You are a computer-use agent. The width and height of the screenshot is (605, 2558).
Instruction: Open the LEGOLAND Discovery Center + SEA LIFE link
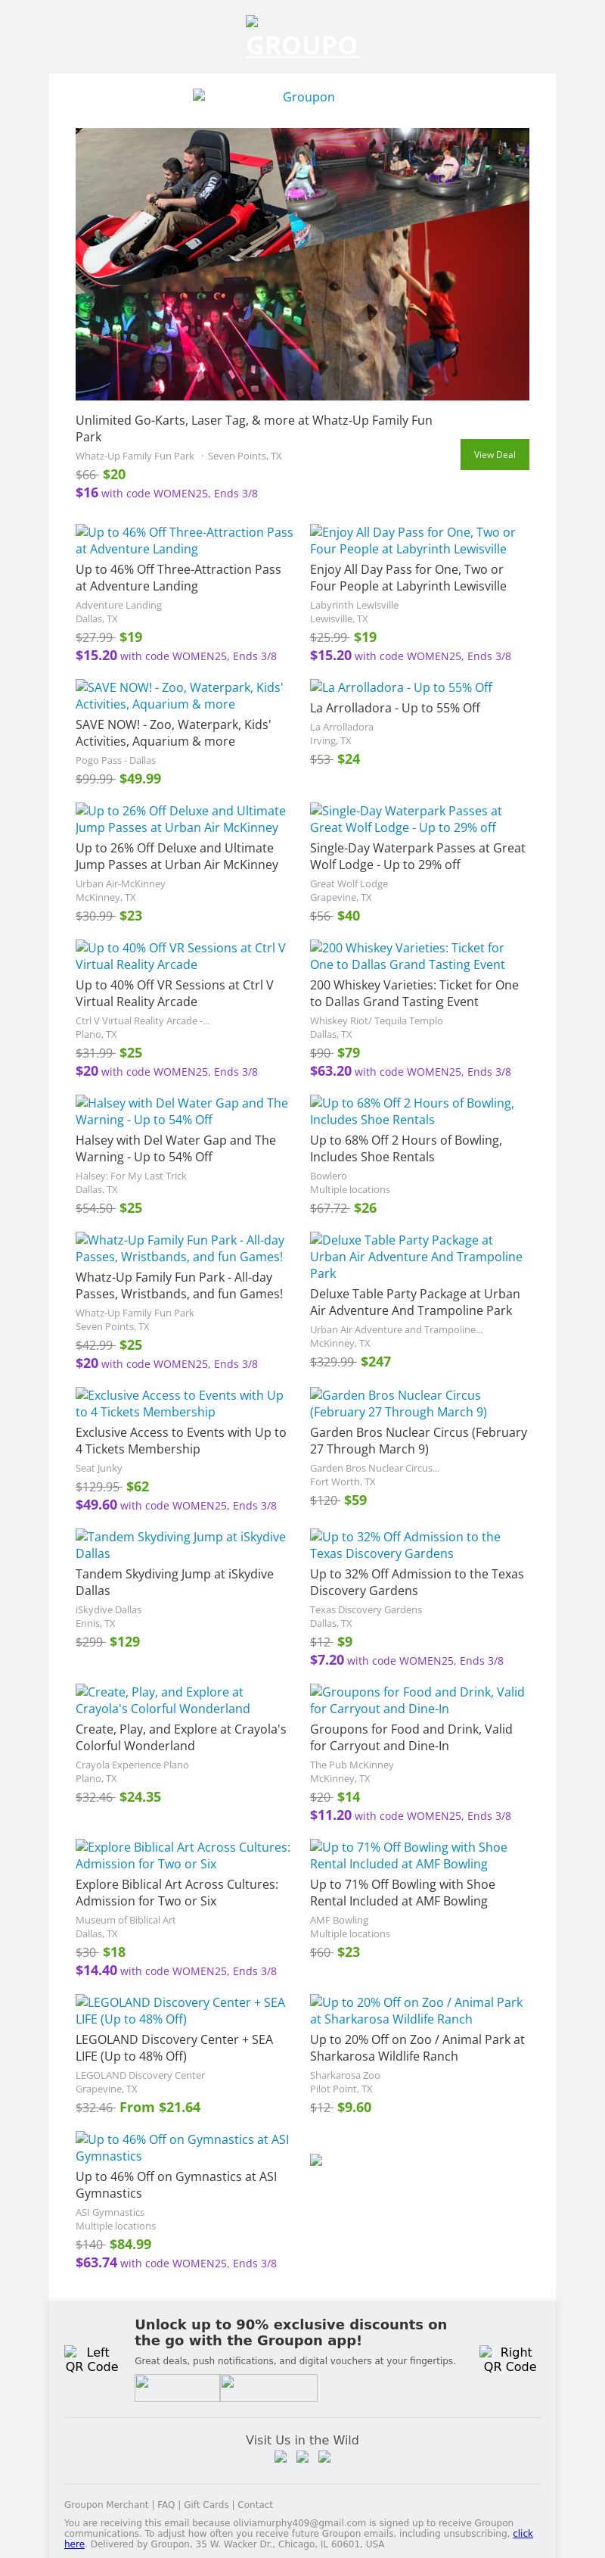coord(179,2010)
